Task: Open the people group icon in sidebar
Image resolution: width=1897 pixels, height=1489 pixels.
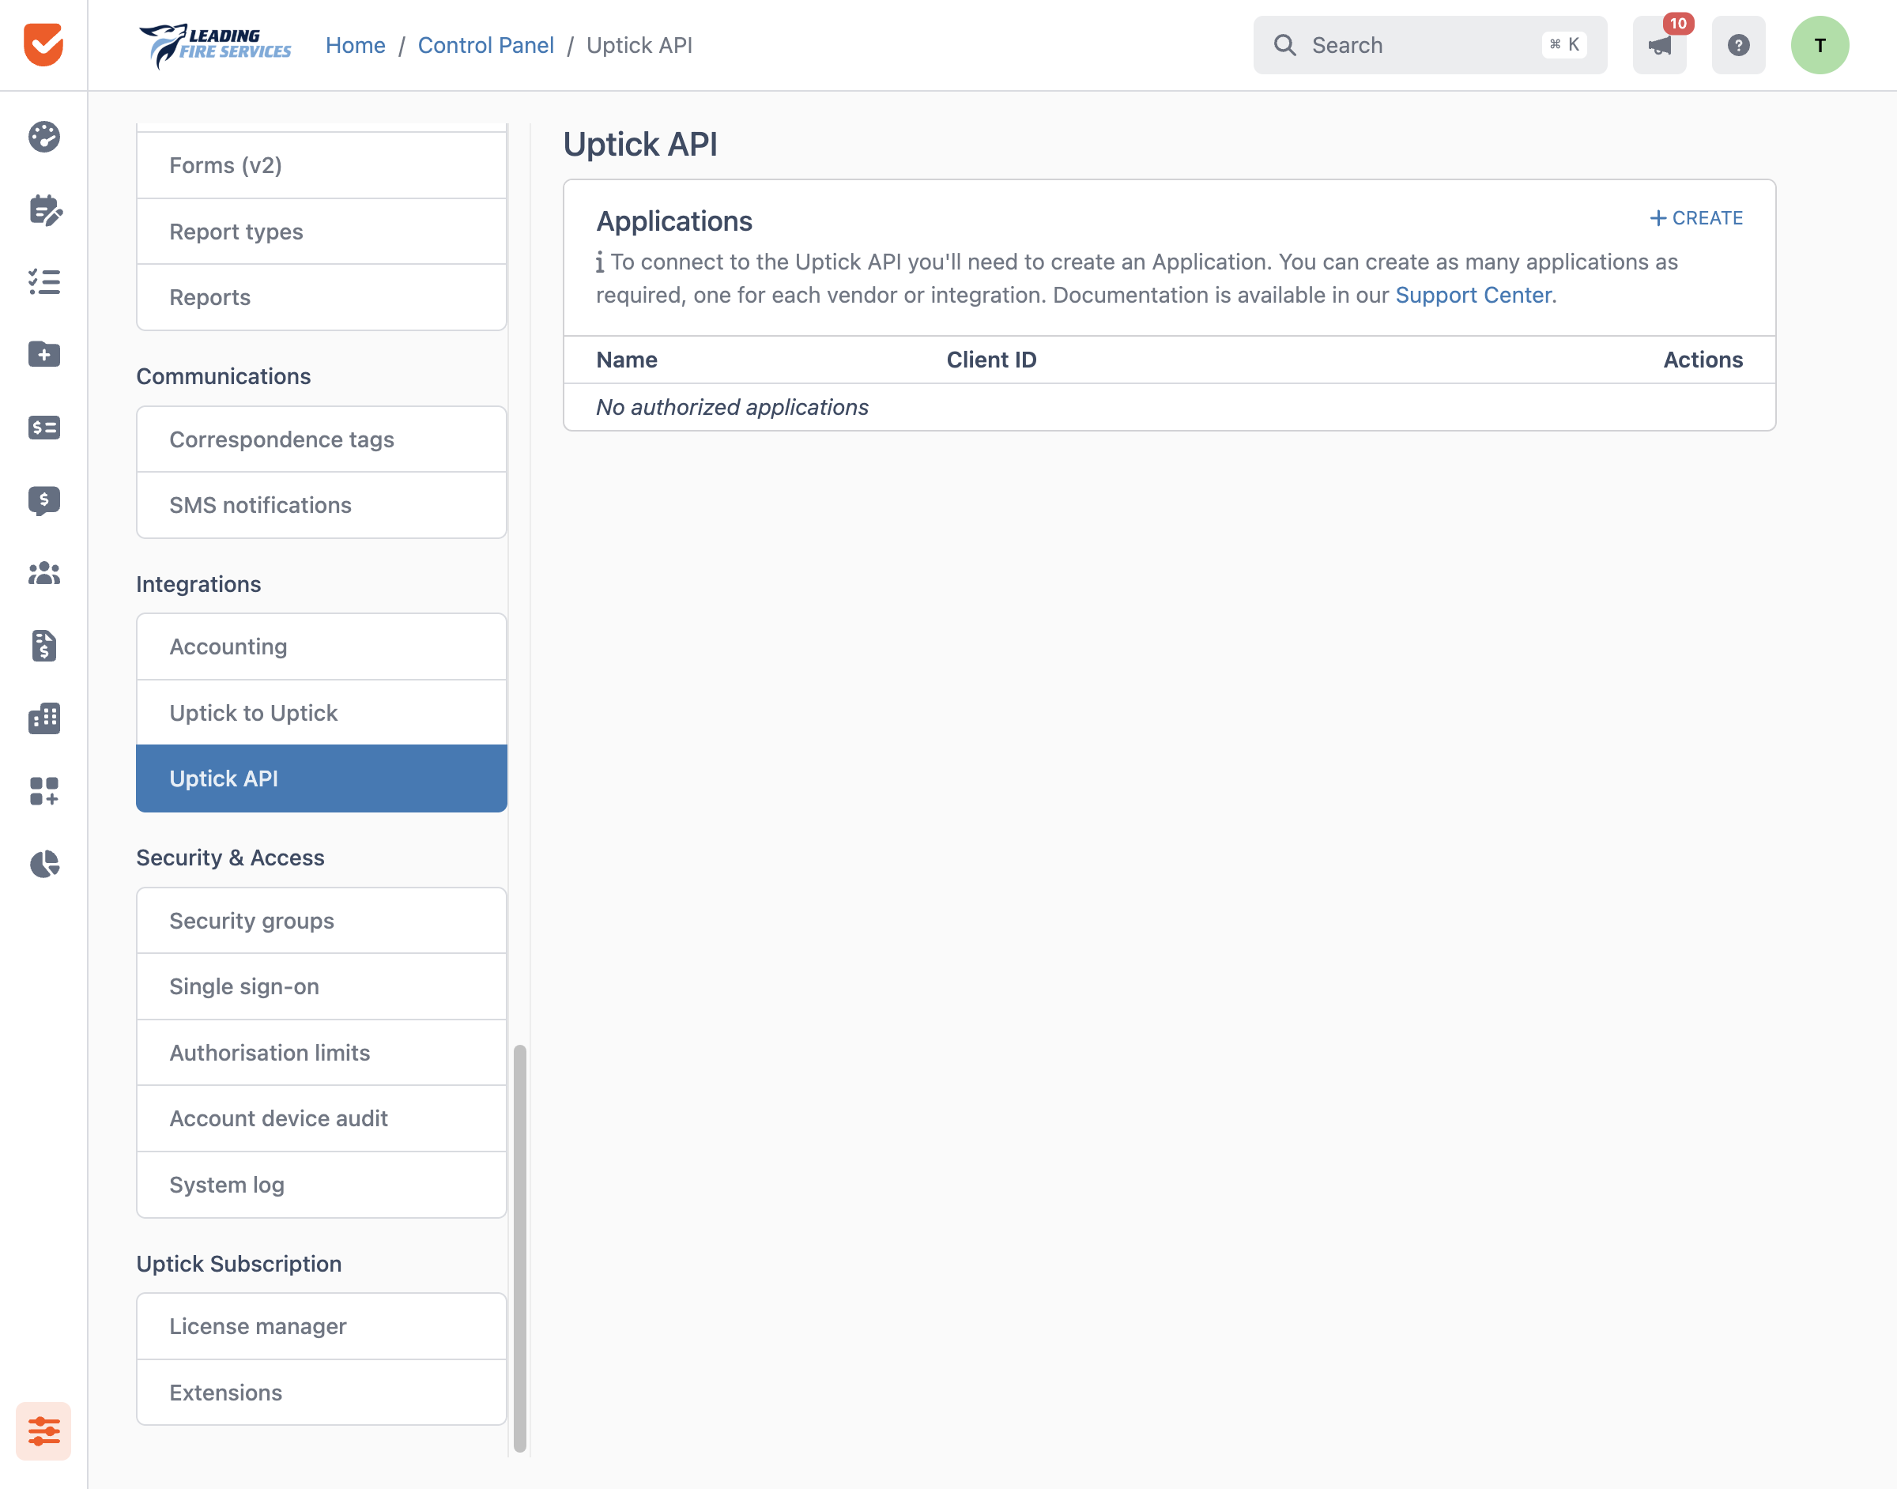Action: (43, 573)
